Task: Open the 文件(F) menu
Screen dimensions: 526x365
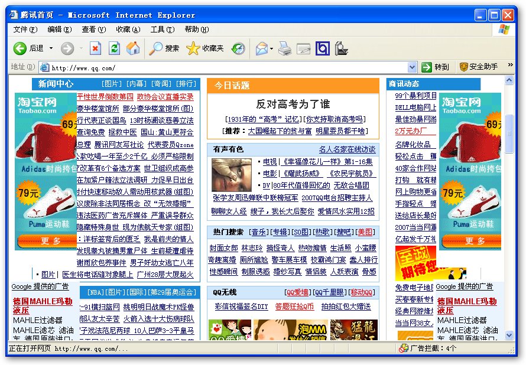Action: 25,30
